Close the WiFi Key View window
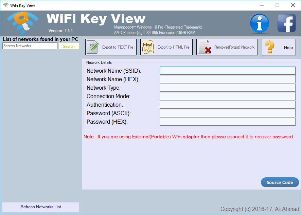This screenshot has width=301, height=215. tap(293, 5)
